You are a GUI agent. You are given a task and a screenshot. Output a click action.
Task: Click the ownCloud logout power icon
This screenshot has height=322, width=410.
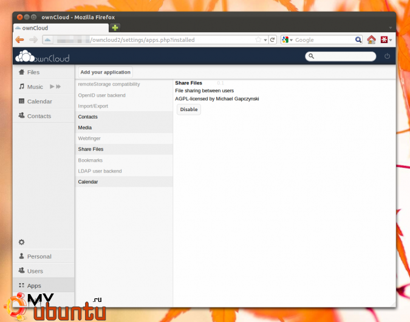[x=387, y=56]
